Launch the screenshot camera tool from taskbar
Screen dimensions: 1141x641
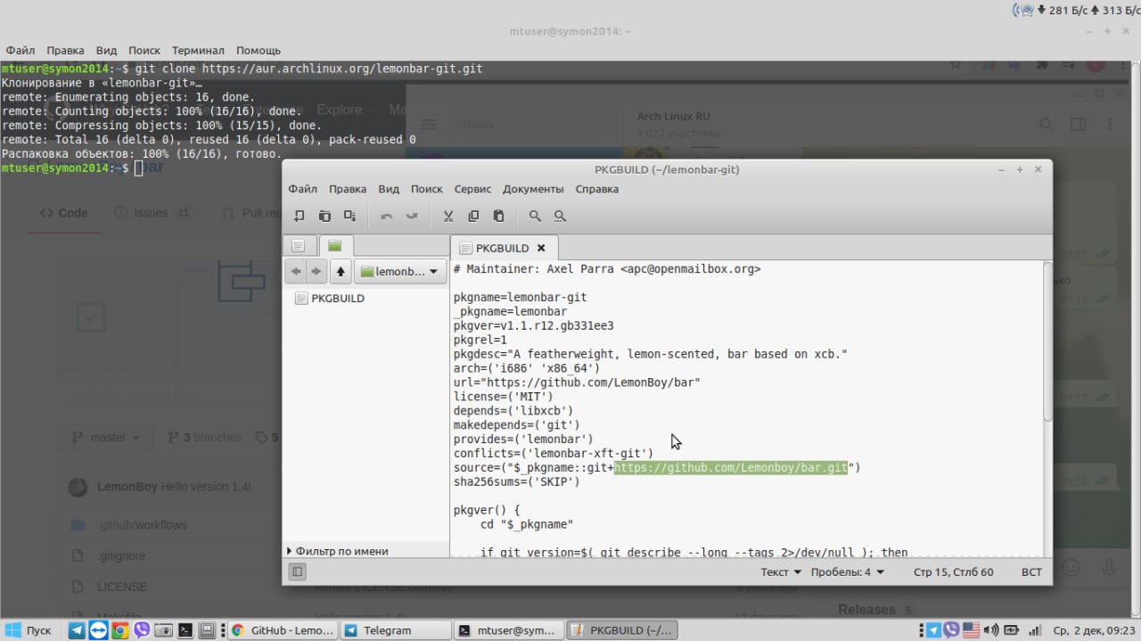(163, 630)
